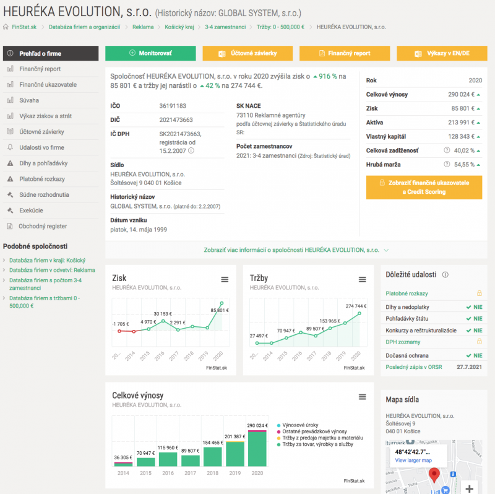Click the document icon beside Obchodný register

[10, 226]
